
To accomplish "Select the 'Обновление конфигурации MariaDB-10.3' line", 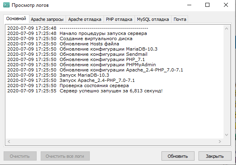I will (82, 49).
